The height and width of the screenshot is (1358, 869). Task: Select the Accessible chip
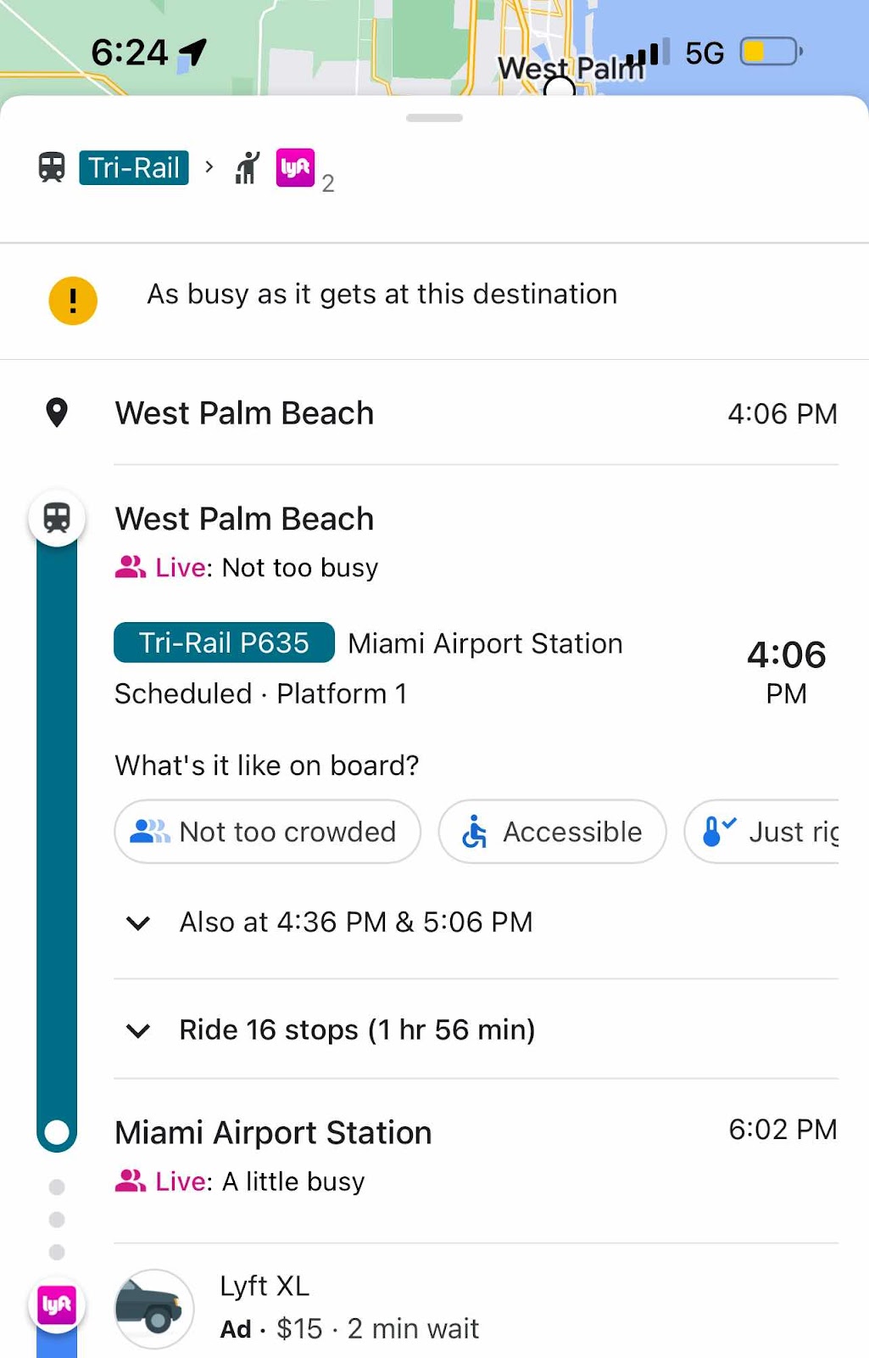pos(552,832)
